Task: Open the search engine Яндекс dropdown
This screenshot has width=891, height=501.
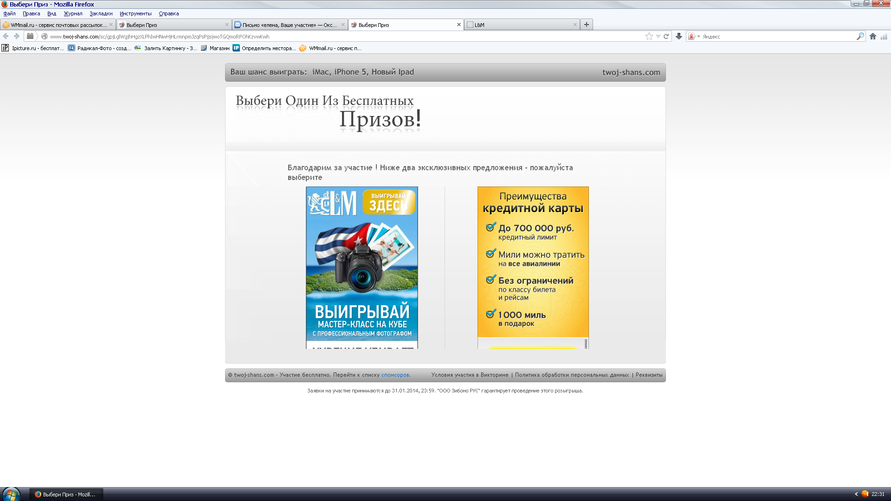Action: [694, 36]
